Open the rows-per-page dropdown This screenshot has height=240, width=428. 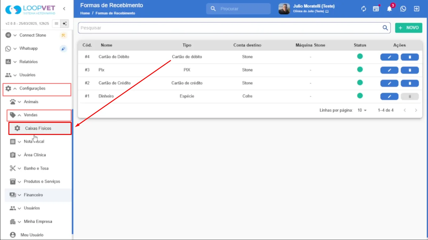[362, 110]
